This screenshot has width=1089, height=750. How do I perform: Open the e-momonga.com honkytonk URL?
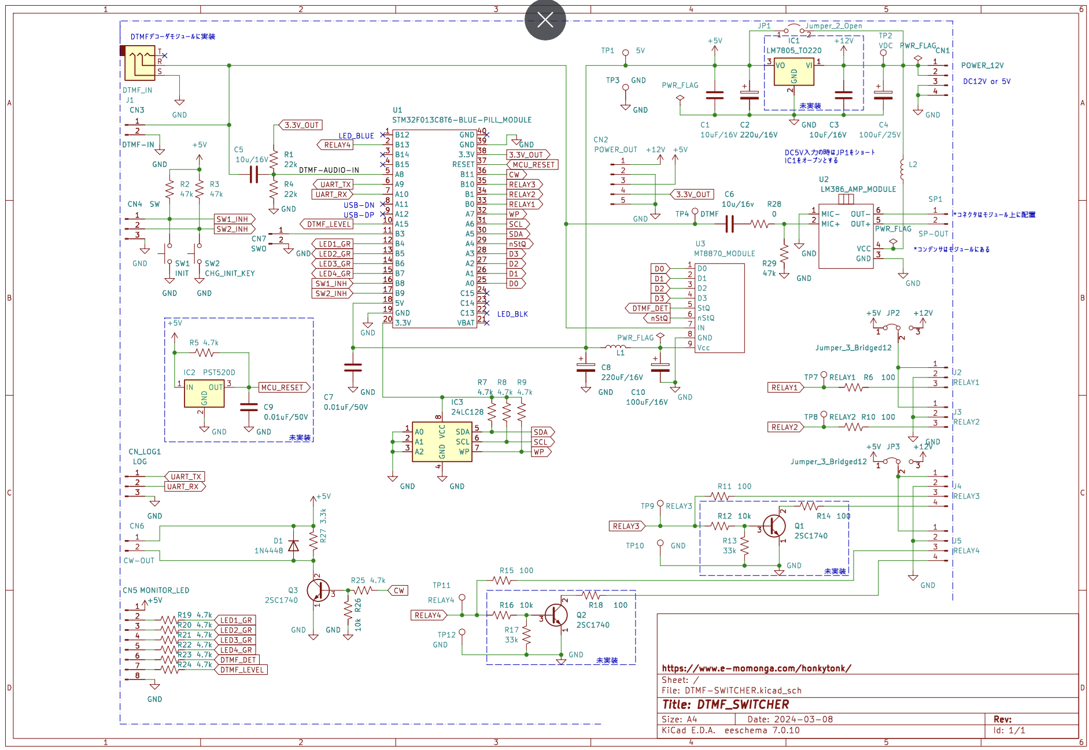coord(756,668)
